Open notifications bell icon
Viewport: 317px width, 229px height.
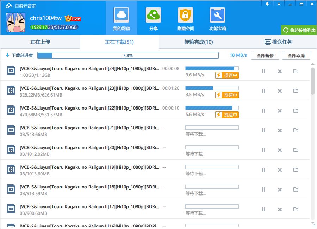(267, 4)
